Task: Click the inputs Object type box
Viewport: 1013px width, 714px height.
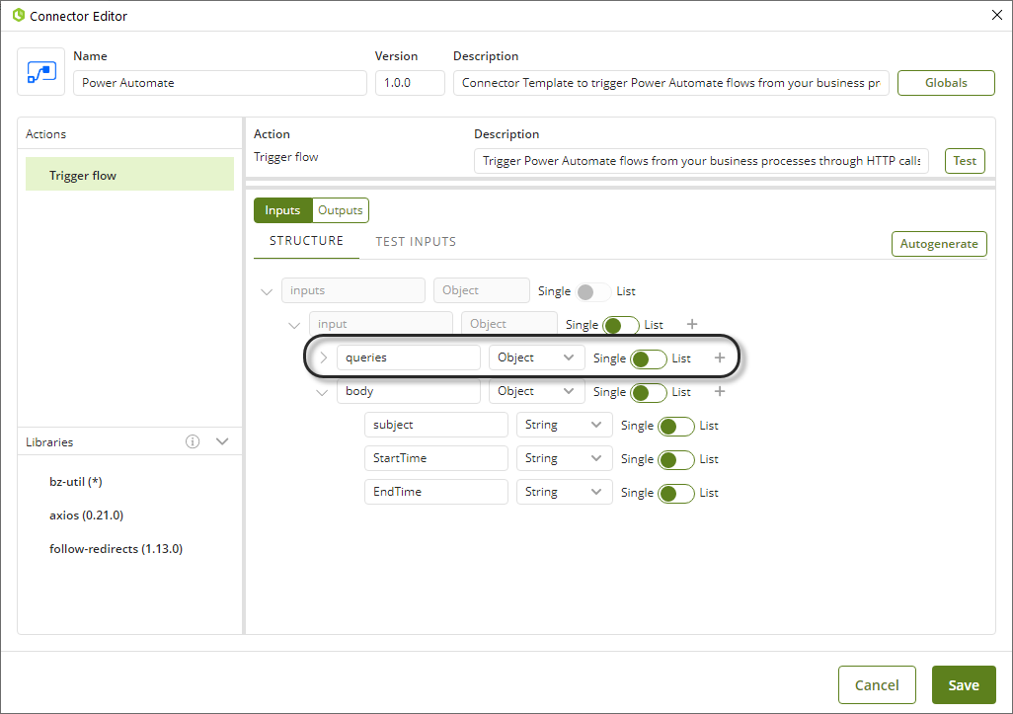Action: click(482, 290)
